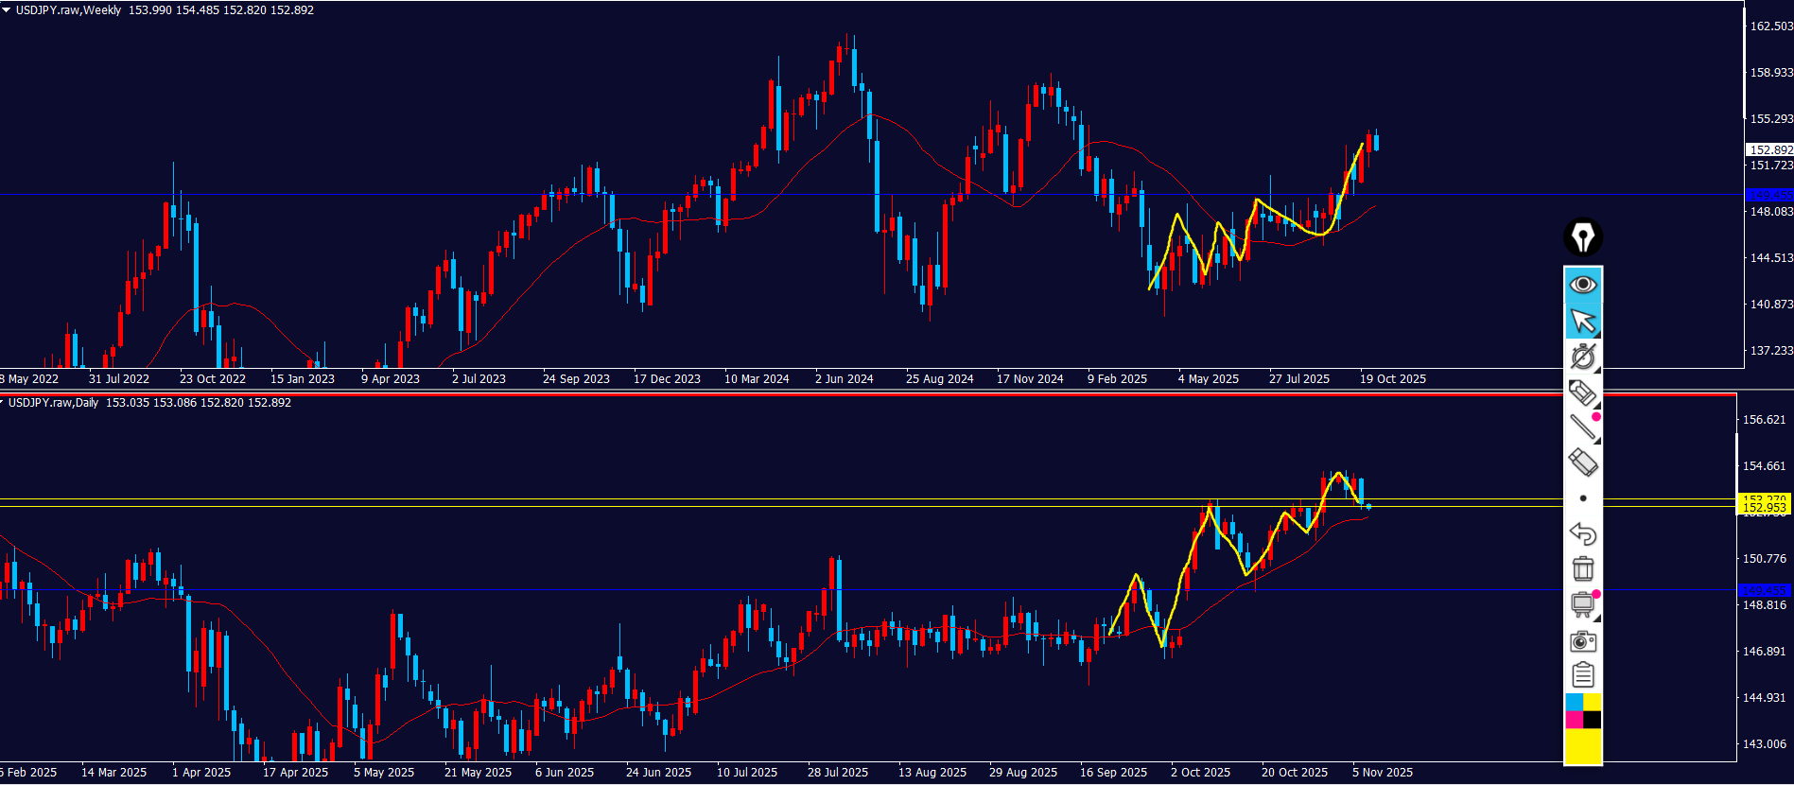Choose the black color swatch
Viewport: 1794px width, 785px height.
tap(1593, 720)
